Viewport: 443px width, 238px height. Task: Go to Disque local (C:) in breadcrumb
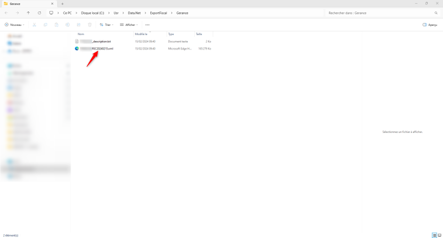[93, 13]
